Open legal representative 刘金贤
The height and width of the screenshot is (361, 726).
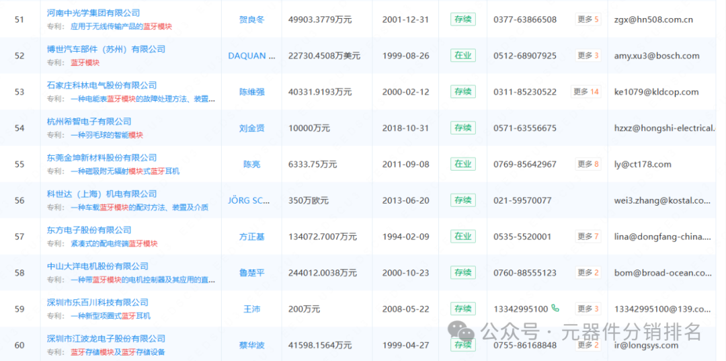pyautogui.click(x=251, y=128)
